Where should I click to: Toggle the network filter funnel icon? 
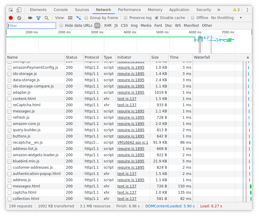point(38,18)
